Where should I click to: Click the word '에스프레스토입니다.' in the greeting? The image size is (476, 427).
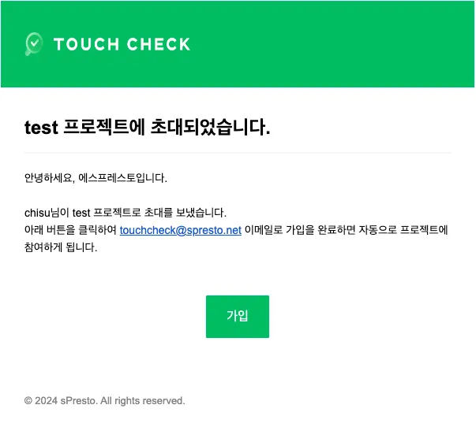click(x=122, y=178)
